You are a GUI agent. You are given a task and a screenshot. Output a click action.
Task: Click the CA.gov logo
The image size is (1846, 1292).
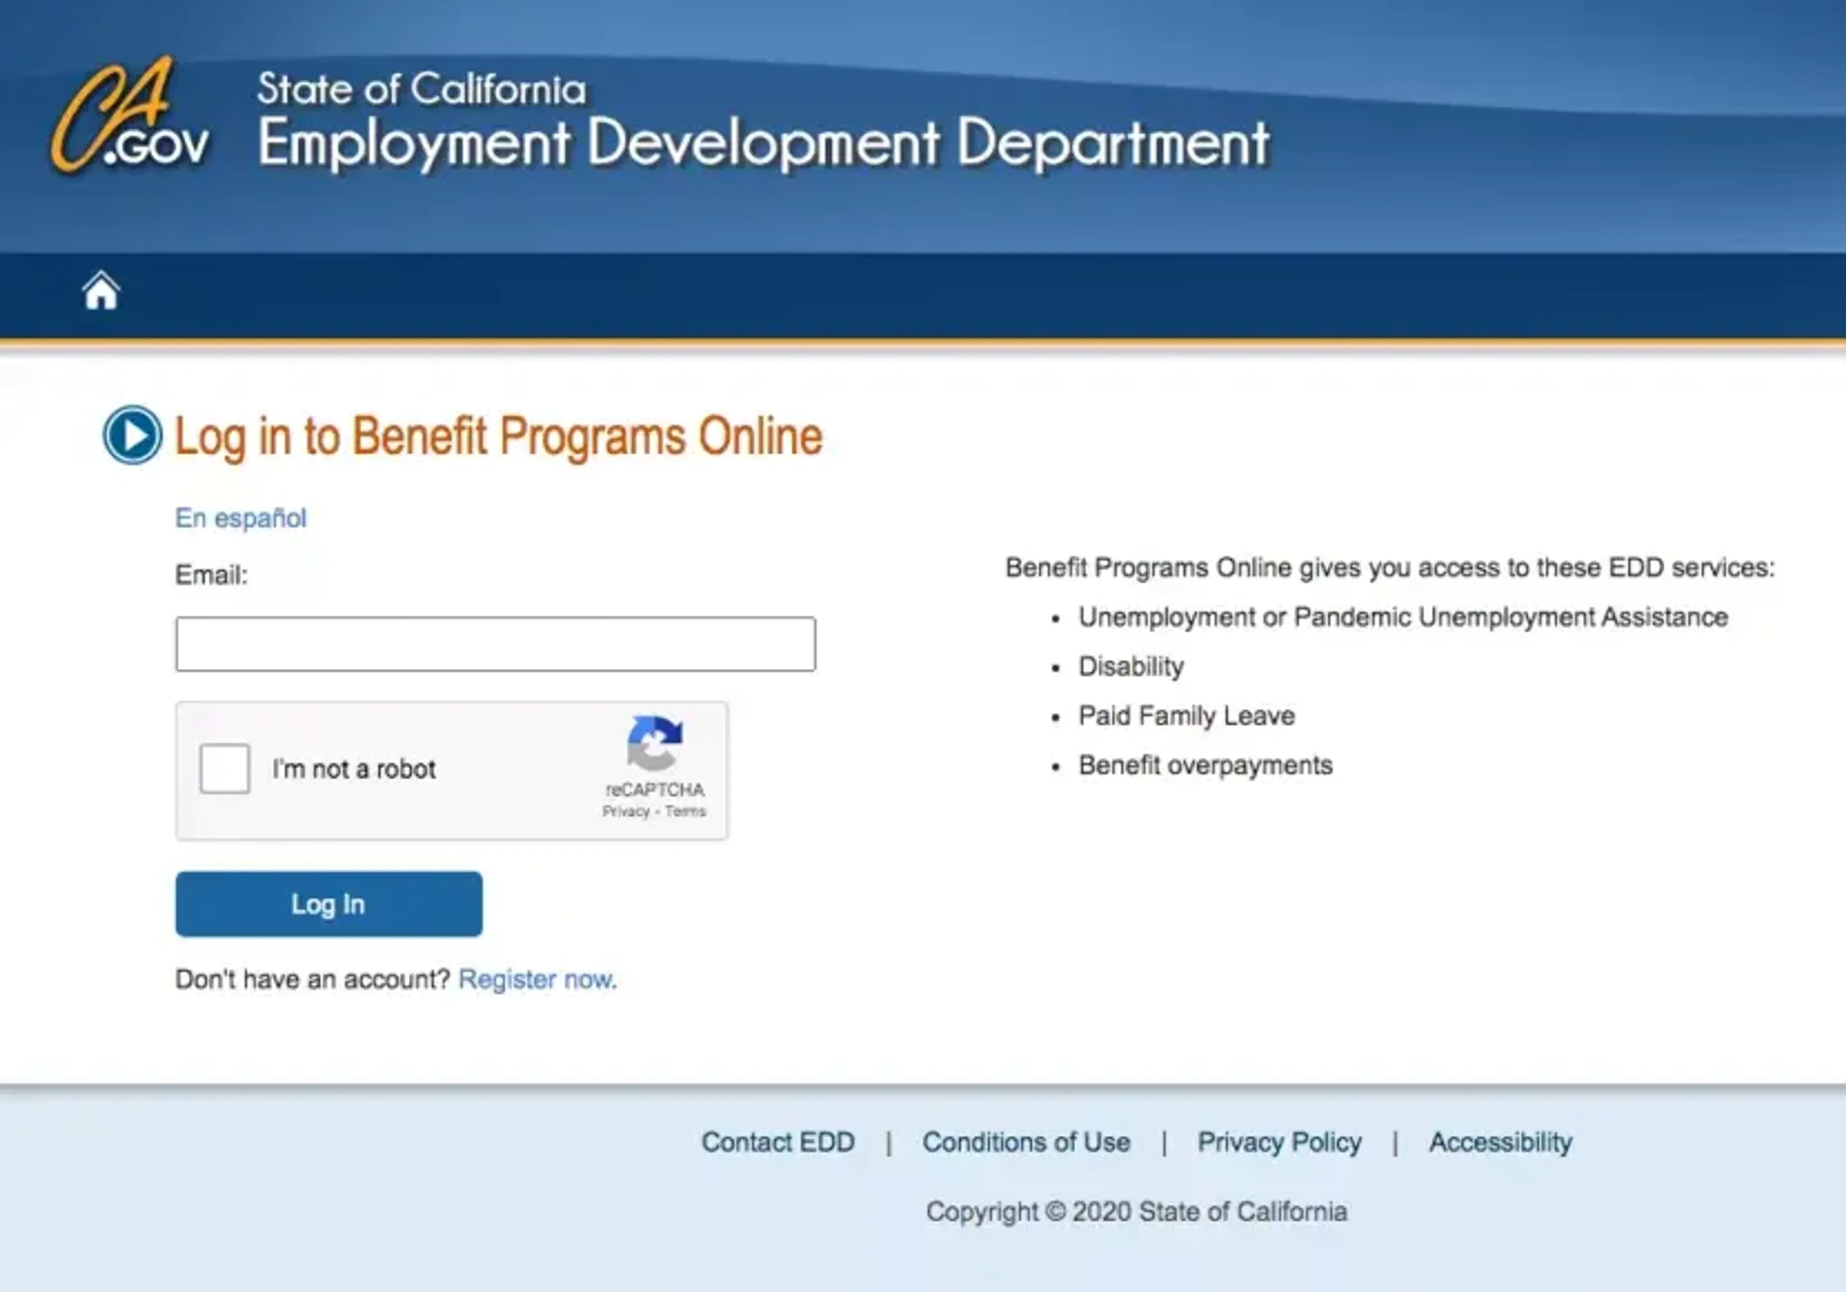point(129,115)
